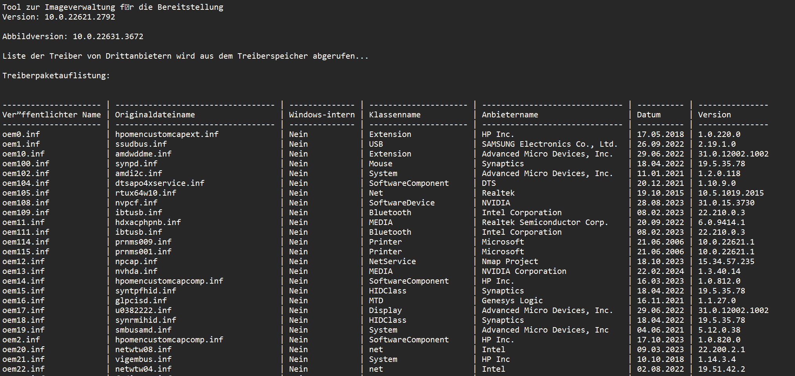The height and width of the screenshot is (376, 795).
Task: Select date 17.05.2018
Action: (x=660, y=134)
